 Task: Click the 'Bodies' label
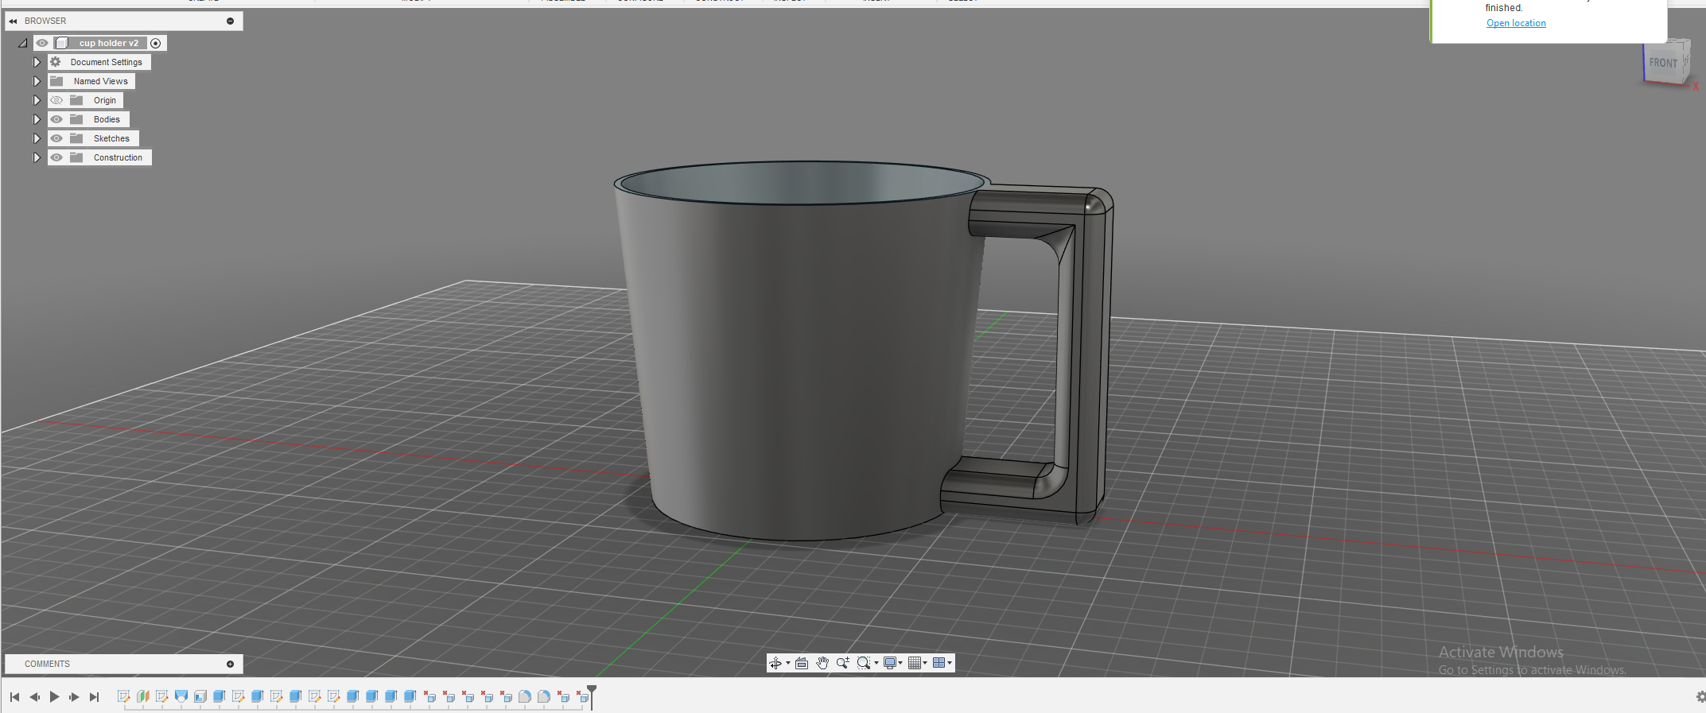107,119
